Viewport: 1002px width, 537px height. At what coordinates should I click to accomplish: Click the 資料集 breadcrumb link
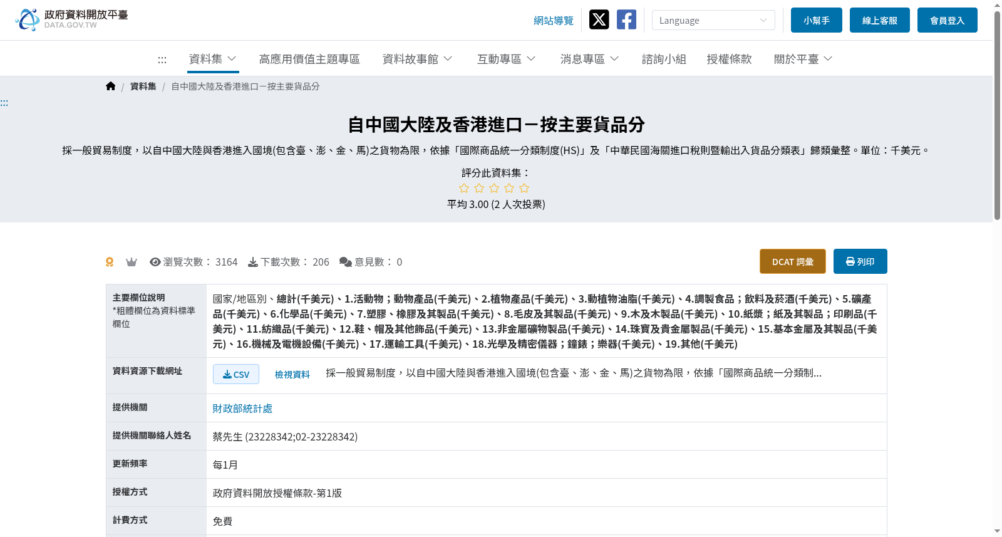pos(143,86)
